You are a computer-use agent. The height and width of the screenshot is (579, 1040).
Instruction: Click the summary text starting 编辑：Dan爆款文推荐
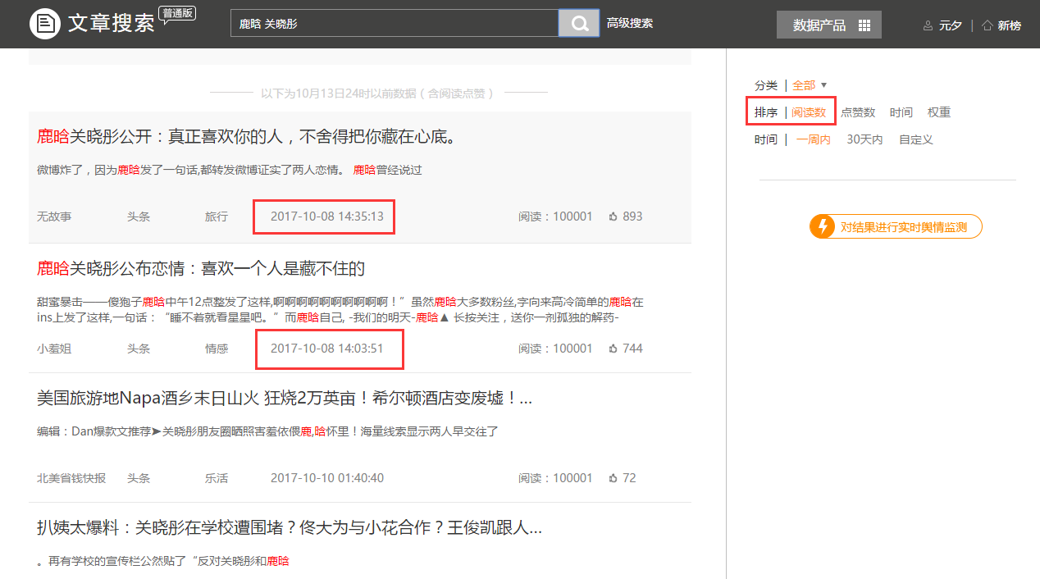267,431
